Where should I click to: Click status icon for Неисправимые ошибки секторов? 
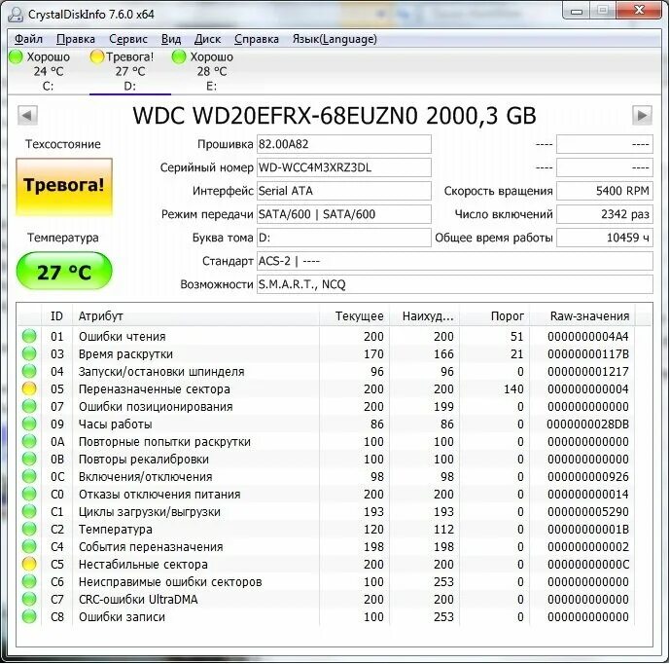[29, 582]
